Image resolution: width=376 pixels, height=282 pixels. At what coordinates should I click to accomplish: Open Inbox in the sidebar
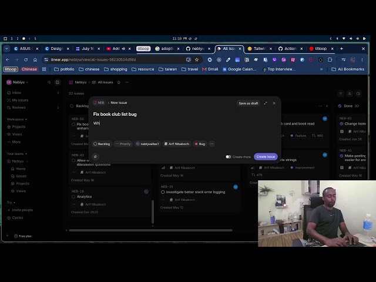click(x=16, y=93)
